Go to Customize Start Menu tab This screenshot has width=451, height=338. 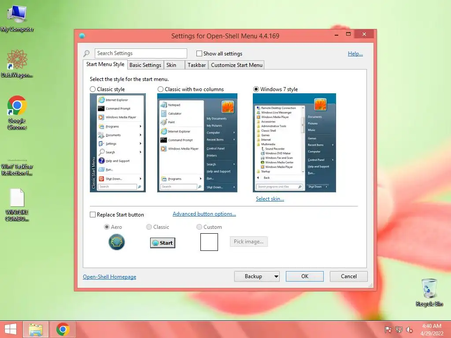pyautogui.click(x=237, y=65)
